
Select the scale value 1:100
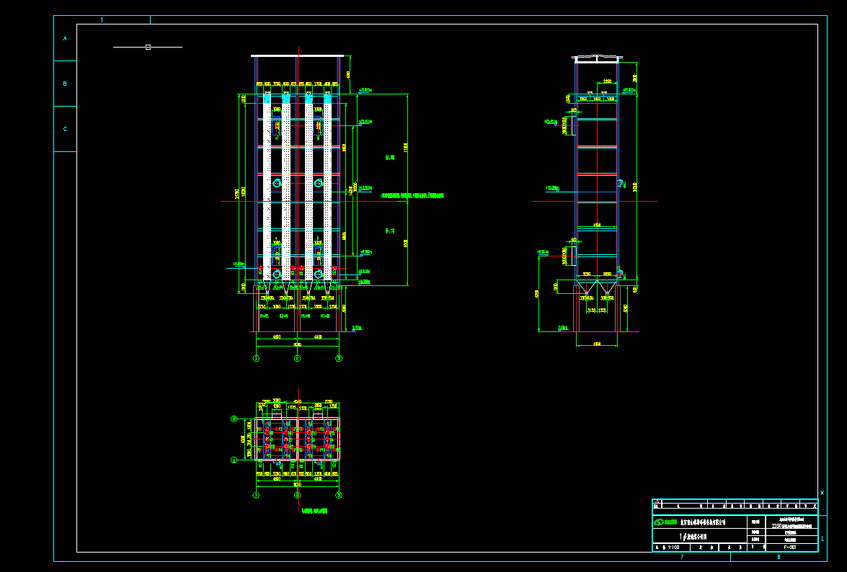tap(673, 548)
